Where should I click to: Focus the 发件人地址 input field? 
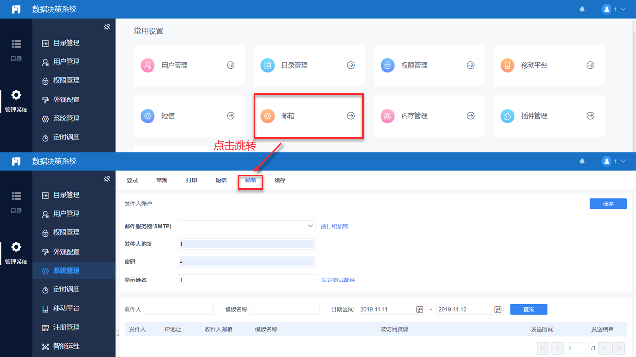[247, 244]
